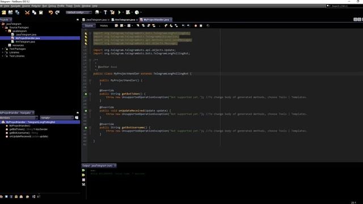Switch to frmTelegram.java editor tab
This screenshot has height=204, width=363.
click(125, 20)
